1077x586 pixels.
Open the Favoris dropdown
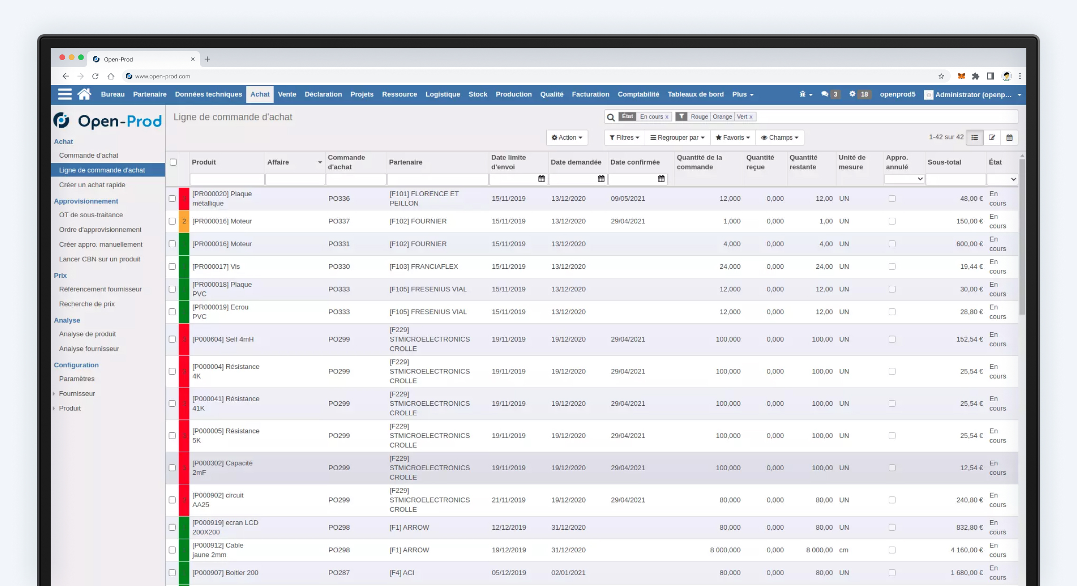pos(733,137)
